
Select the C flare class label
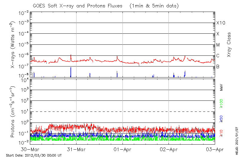point(218,56)
